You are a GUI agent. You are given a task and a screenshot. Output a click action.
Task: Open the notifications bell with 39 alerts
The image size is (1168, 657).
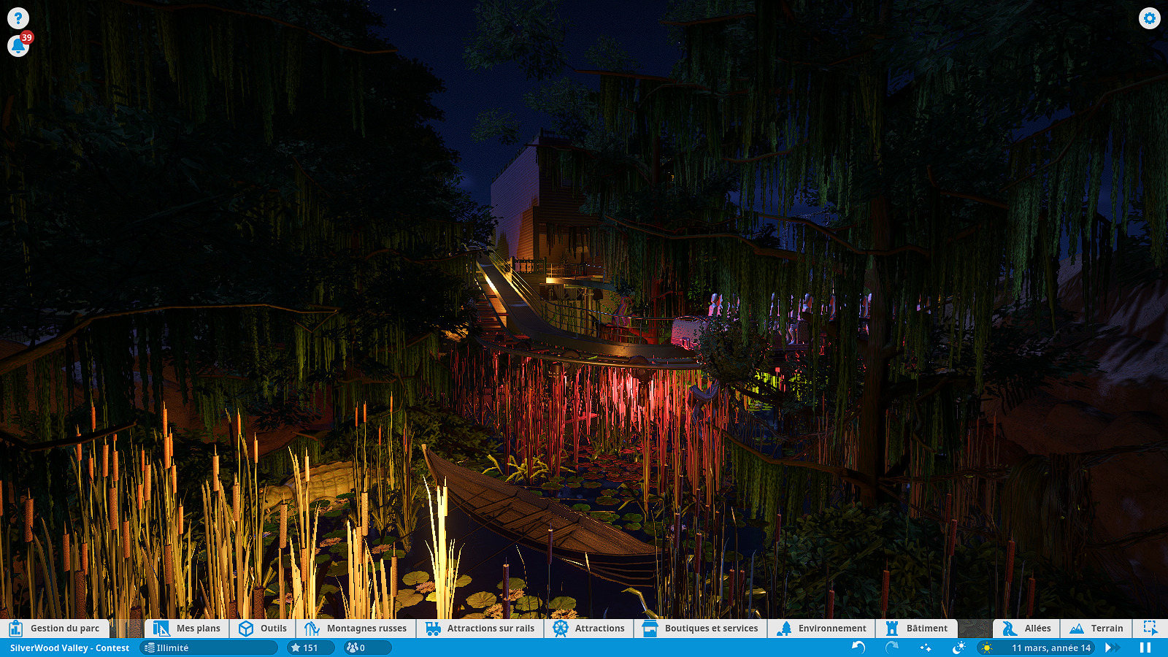pos(18,46)
